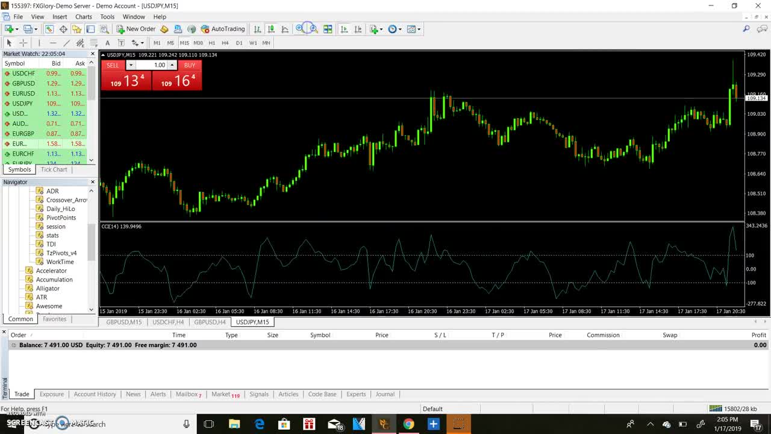Increase lot size with the up arrow

172,65
